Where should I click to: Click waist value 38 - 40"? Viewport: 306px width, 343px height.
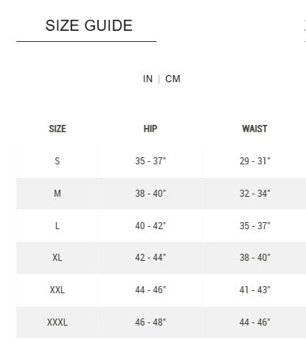tap(255, 258)
